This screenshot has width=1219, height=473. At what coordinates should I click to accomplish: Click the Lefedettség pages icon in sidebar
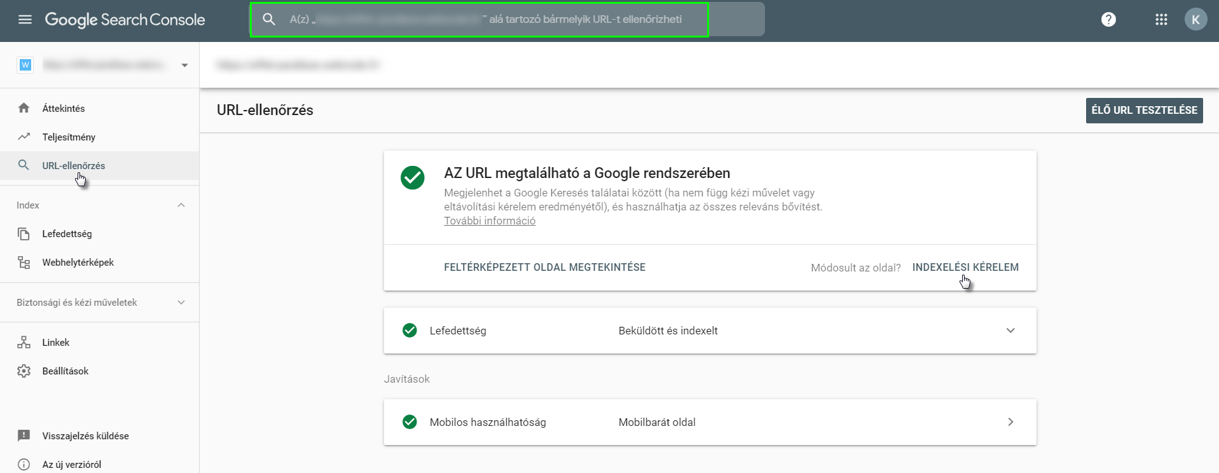click(24, 234)
